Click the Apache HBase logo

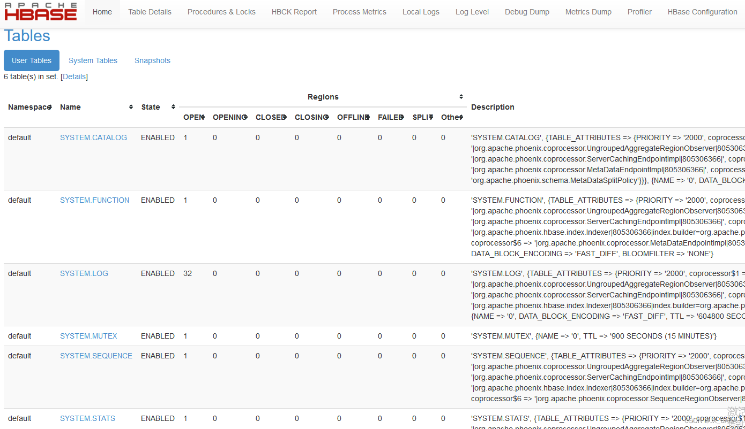[x=40, y=11]
